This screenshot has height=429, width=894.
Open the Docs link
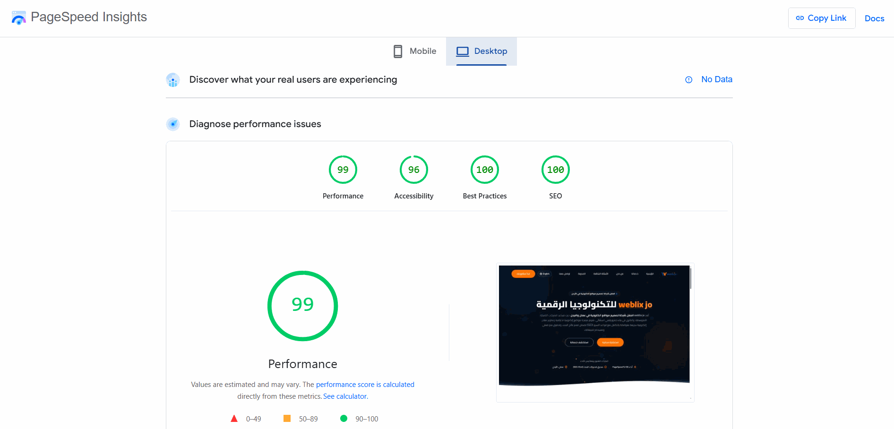(x=874, y=18)
